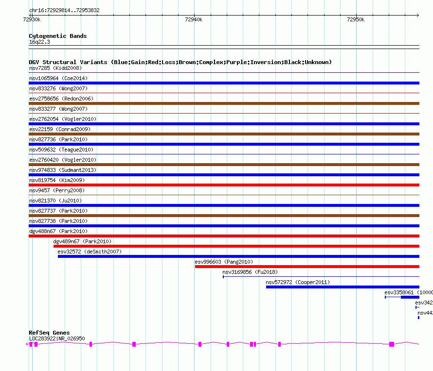Click the LOC283922|NR_026950 gene label
Viewport: 433px width, 371px height.
pyautogui.click(x=57, y=338)
